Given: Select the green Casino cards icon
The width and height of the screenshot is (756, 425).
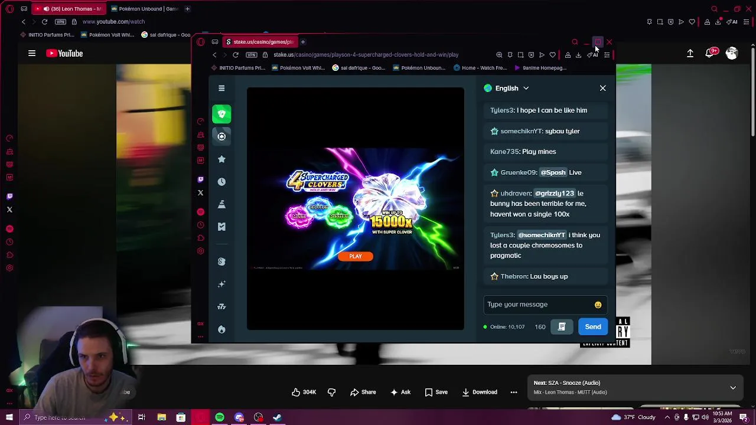Looking at the screenshot, I should click(x=221, y=114).
